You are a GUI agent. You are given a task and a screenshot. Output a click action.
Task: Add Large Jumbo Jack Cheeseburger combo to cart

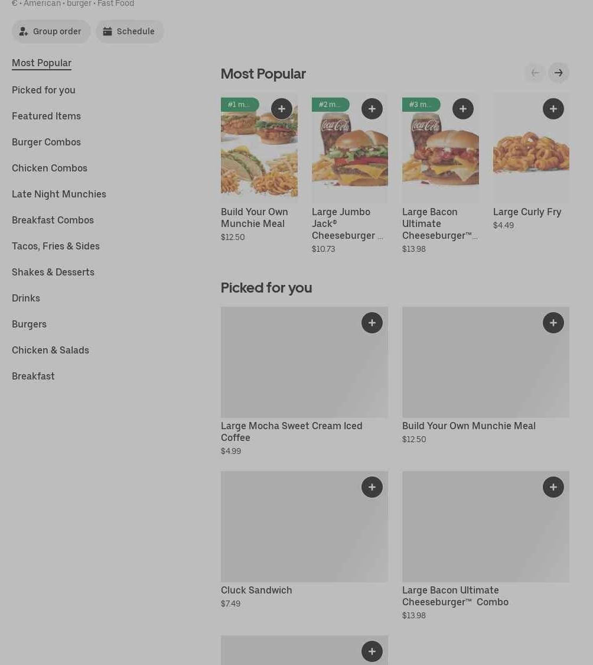(372, 109)
